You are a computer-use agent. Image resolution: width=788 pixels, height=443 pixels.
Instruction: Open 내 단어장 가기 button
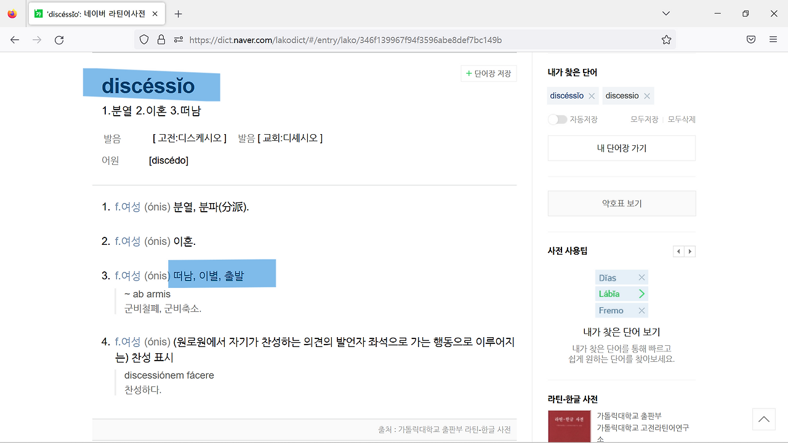621,148
